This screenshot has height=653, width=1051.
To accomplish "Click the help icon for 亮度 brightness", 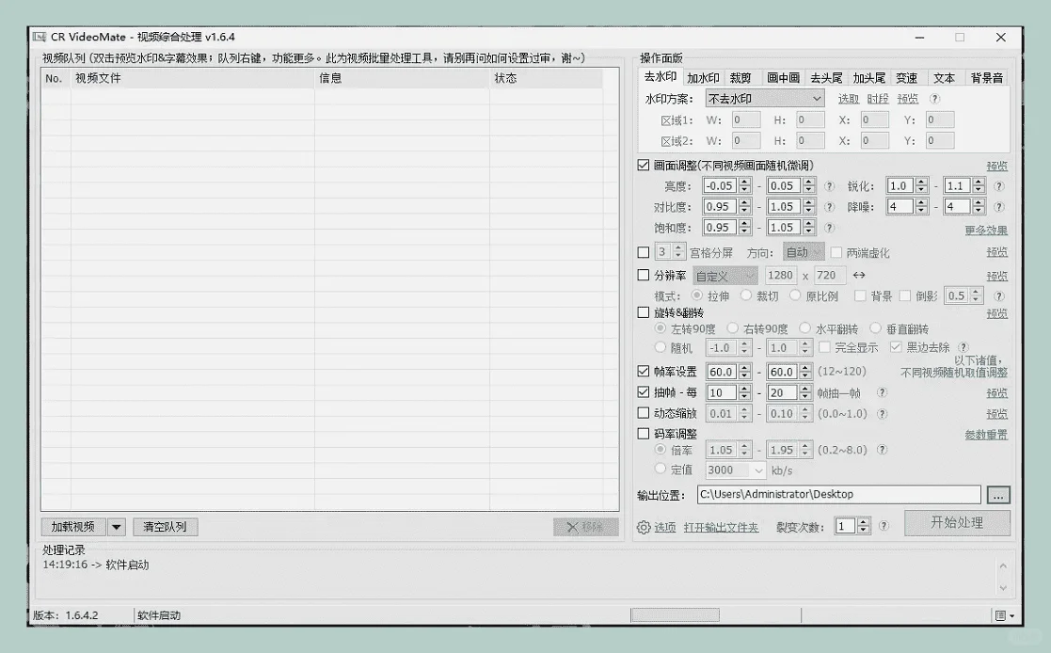I will click(829, 186).
